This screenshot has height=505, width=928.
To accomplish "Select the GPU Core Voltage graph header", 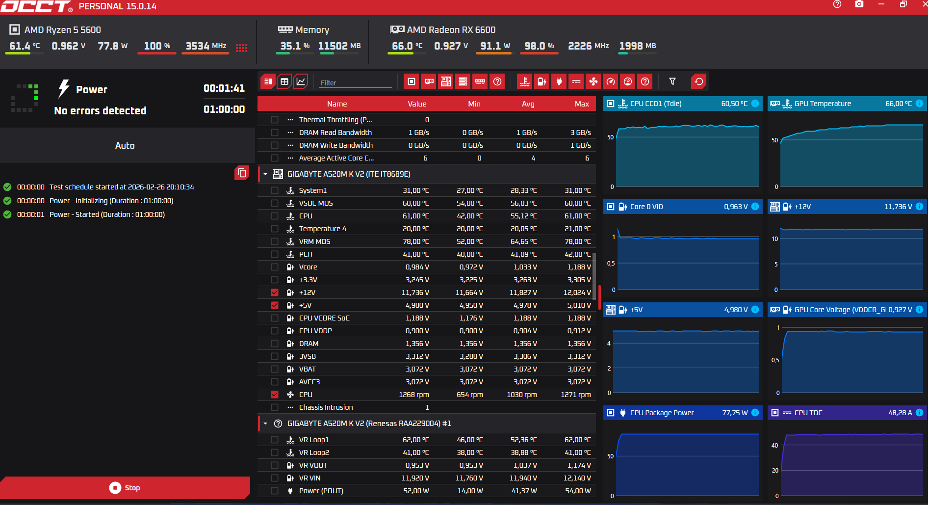I will (847, 310).
